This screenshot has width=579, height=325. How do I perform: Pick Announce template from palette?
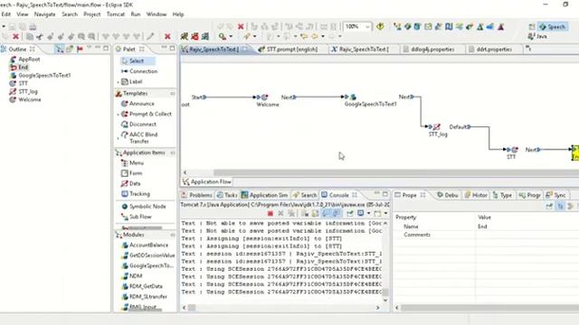[138, 104]
